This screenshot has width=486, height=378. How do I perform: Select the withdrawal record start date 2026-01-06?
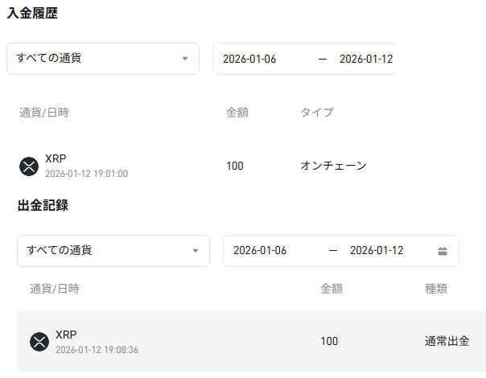[260, 251]
